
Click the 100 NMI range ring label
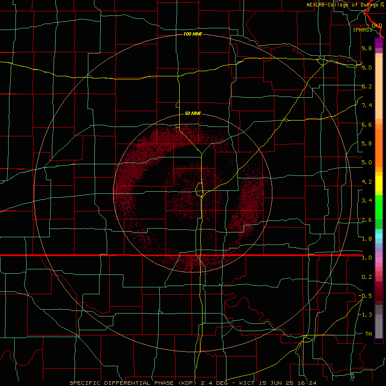[x=193, y=34]
